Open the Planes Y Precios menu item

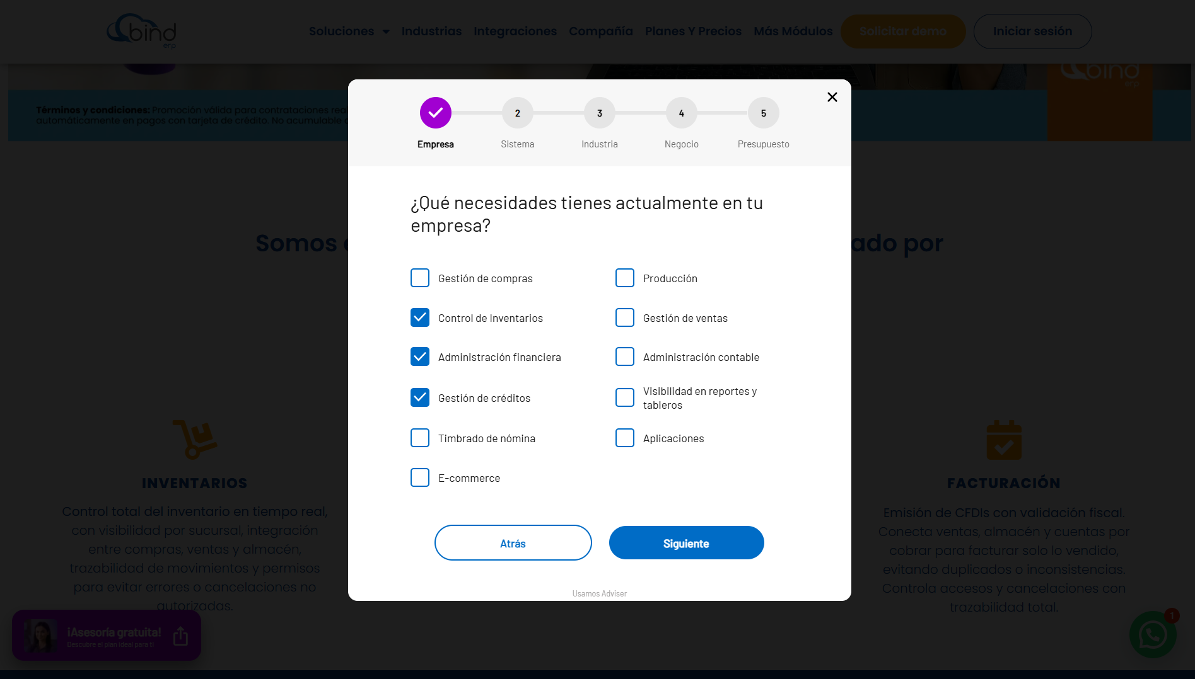[x=693, y=31]
